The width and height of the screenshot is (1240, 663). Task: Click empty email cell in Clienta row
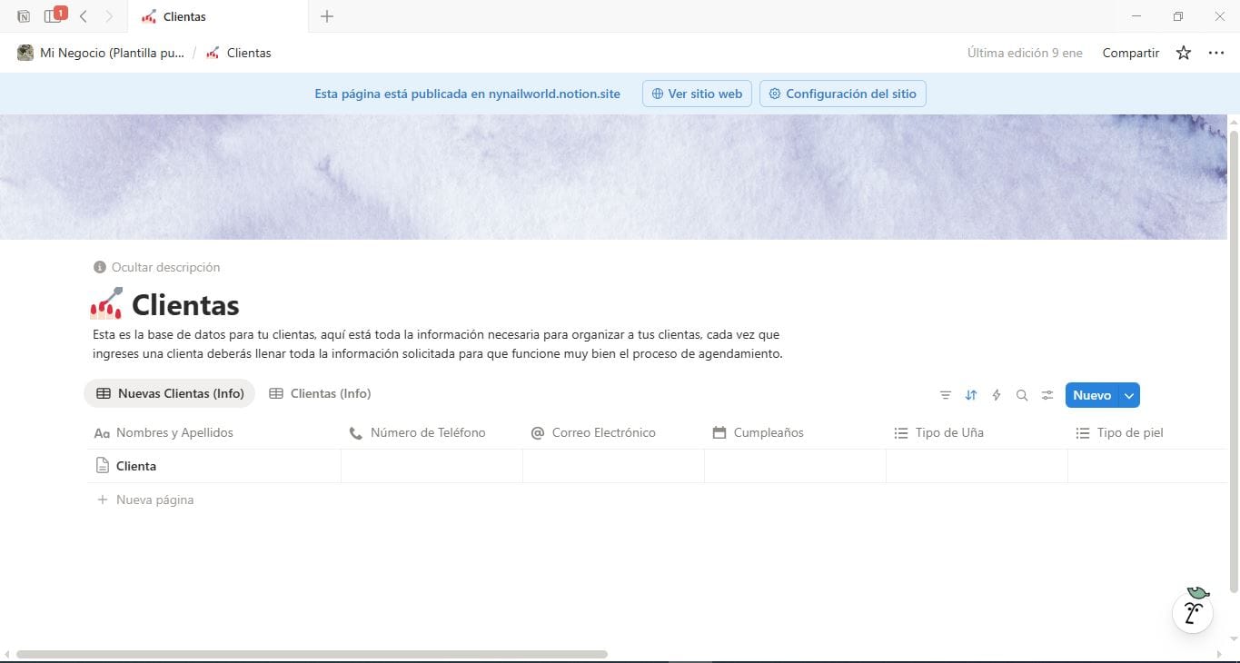click(x=614, y=466)
